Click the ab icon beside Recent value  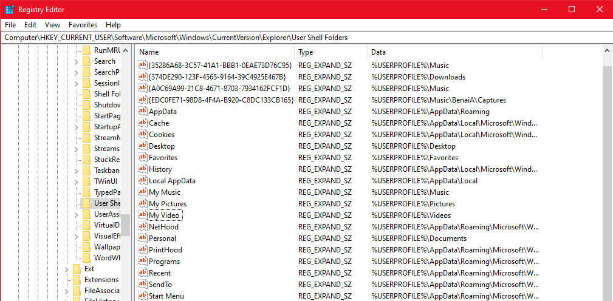[x=143, y=272]
